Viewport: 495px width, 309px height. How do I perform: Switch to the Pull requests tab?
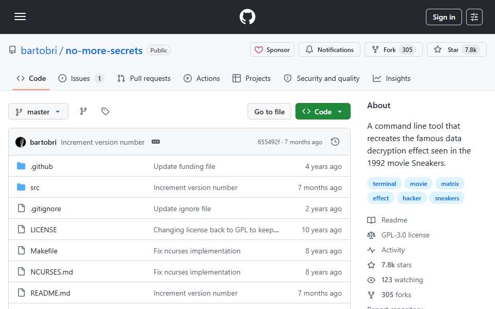pos(144,78)
